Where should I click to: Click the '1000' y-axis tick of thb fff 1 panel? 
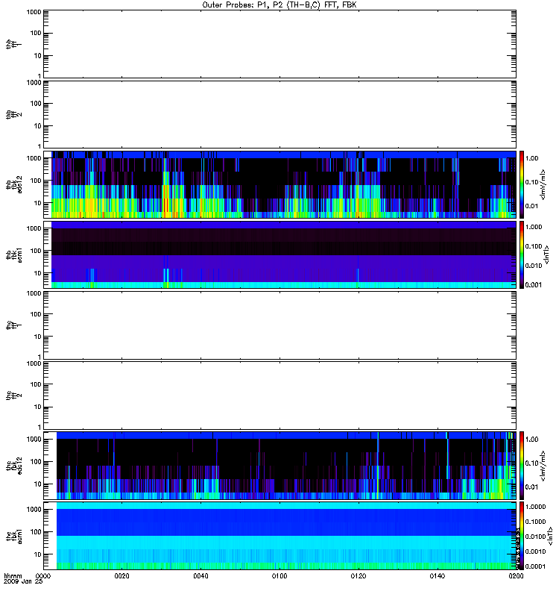point(34,12)
